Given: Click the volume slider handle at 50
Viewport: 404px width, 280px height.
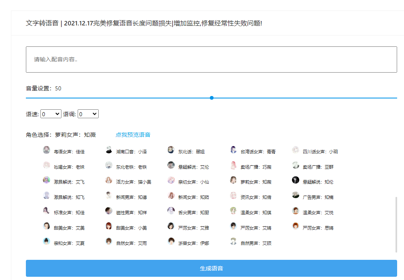Looking at the screenshot, I should tap(212, 98).
